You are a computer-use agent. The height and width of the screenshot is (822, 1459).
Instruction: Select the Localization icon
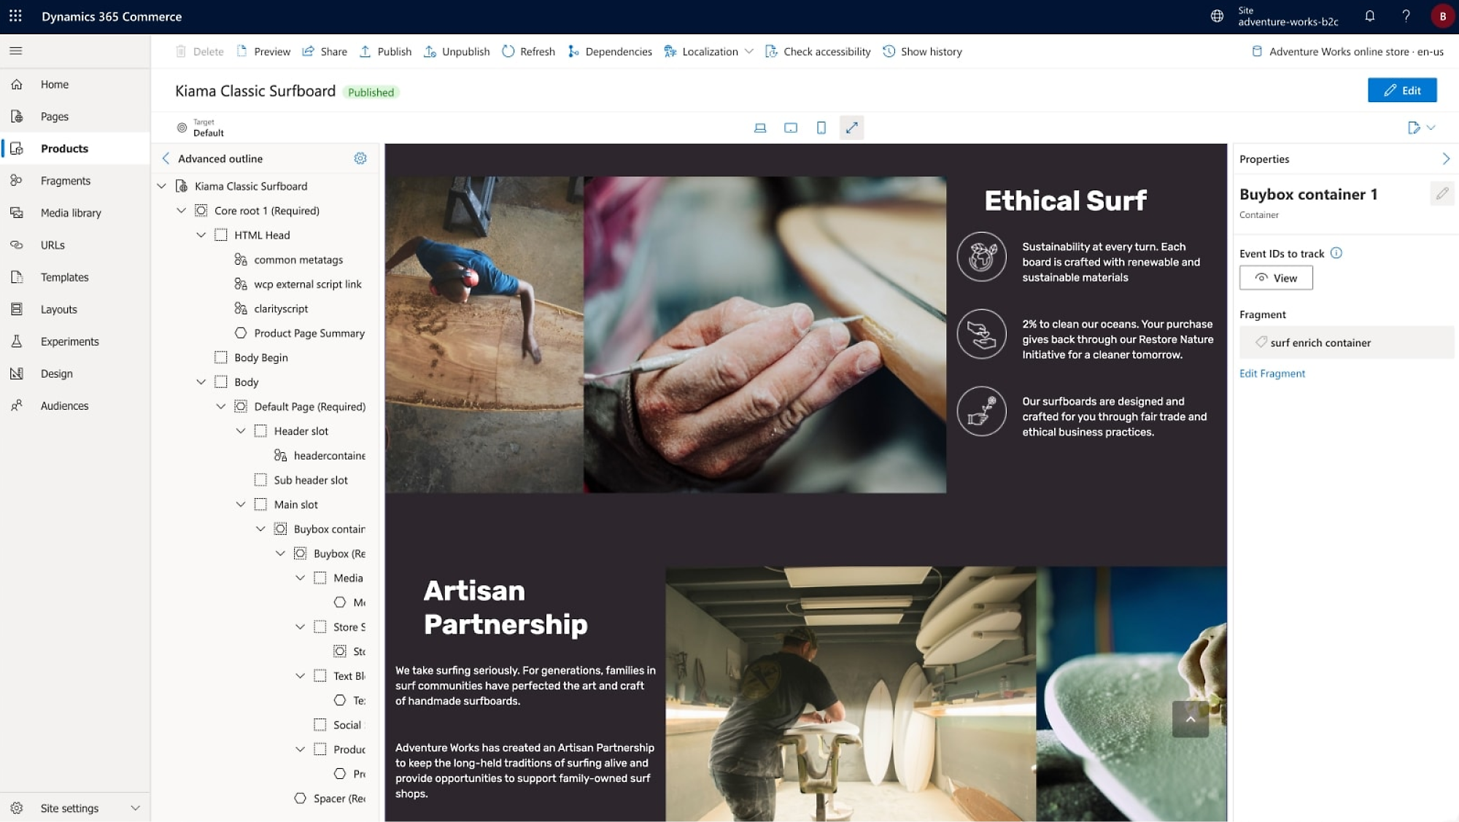click(670, 51)
